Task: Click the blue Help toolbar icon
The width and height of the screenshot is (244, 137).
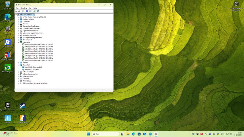Action: coord(27,11)
